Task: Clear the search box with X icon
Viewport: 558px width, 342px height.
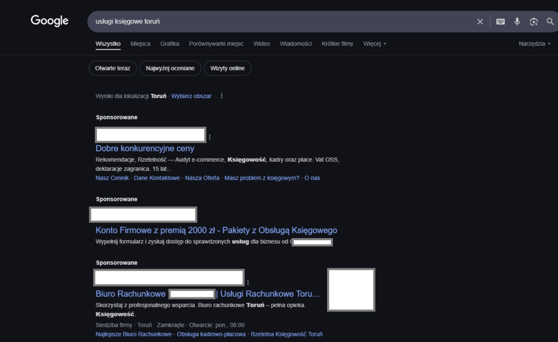Action: pyautogui.click(x=480, y=22)
